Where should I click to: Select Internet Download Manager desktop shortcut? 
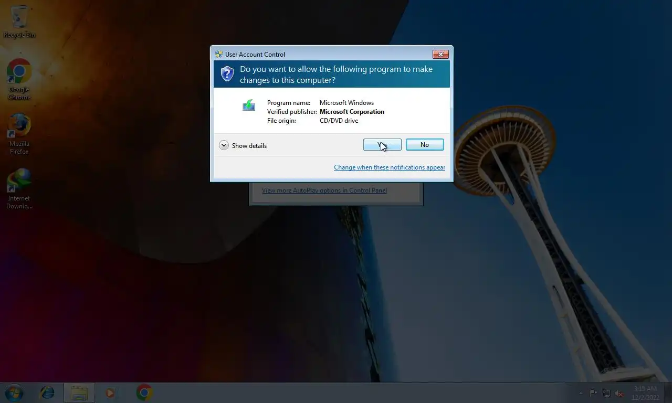pos(19,188)
